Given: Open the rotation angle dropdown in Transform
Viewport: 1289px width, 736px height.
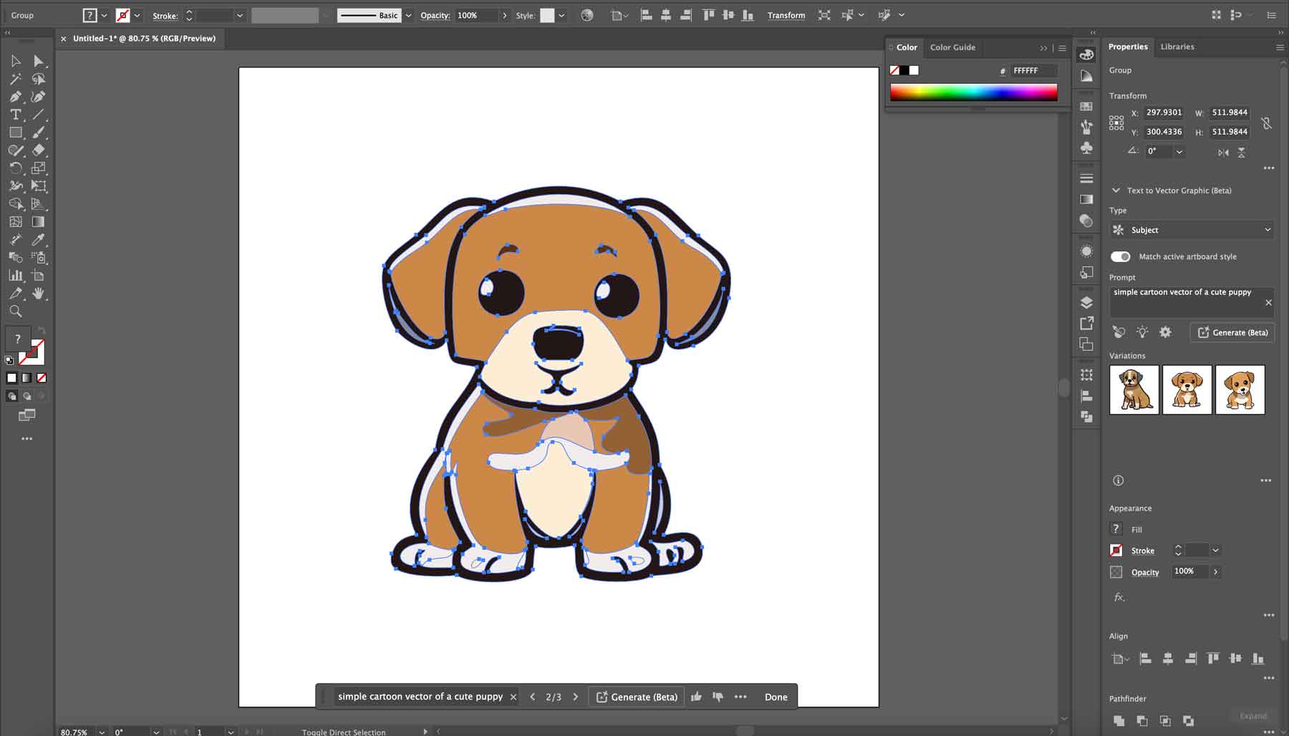Looking at the screenshot, I should pos(1178,151).
